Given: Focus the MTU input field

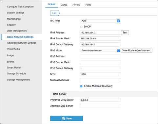Looking at the screenshot, I should click(x=100, y=74).
